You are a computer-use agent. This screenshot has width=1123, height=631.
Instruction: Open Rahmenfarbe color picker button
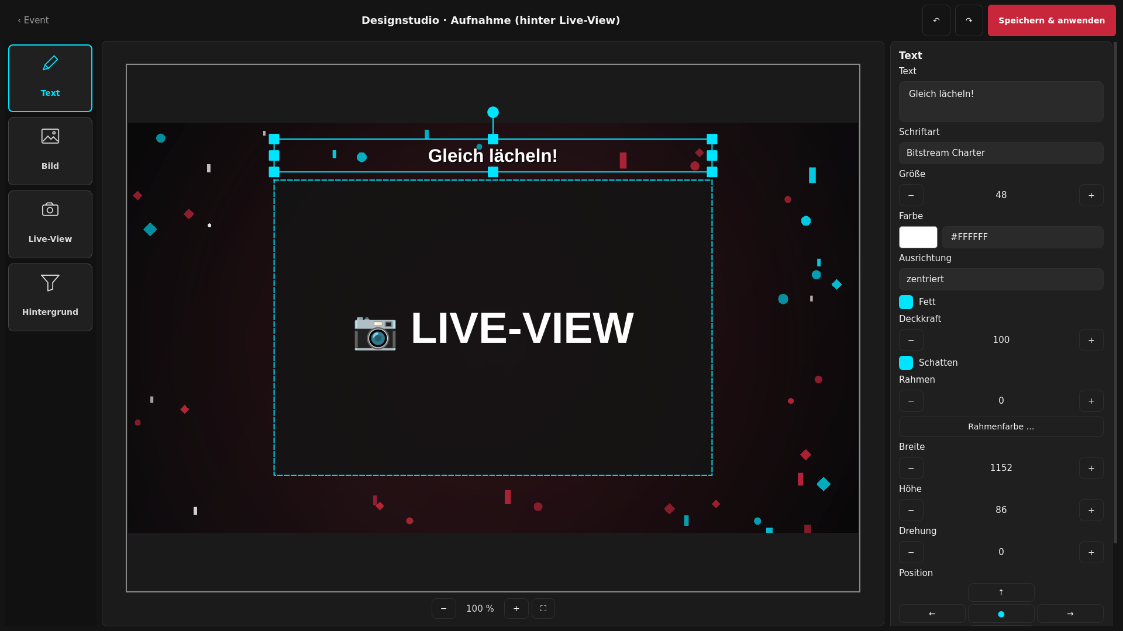(x=1001, y=427)
